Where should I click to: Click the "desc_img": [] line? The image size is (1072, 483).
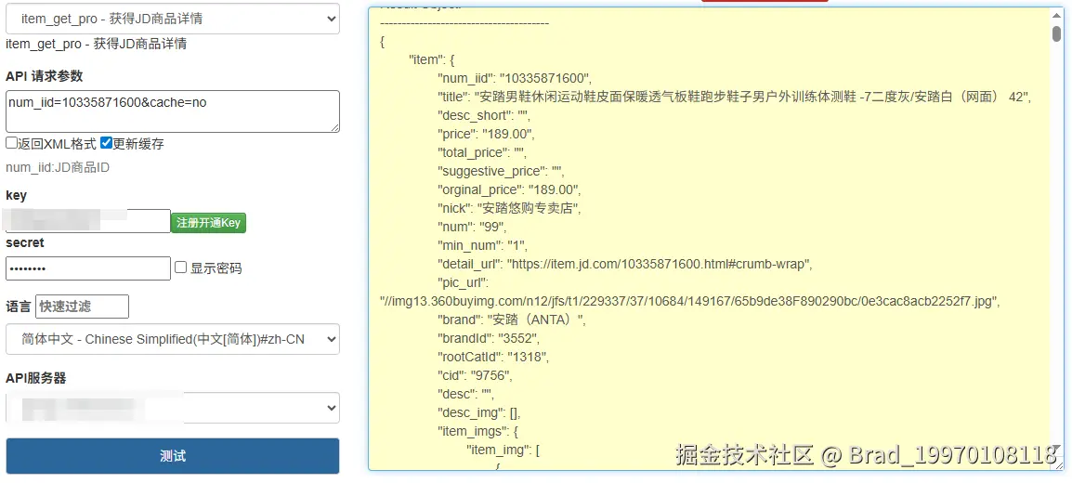(479, 412)
